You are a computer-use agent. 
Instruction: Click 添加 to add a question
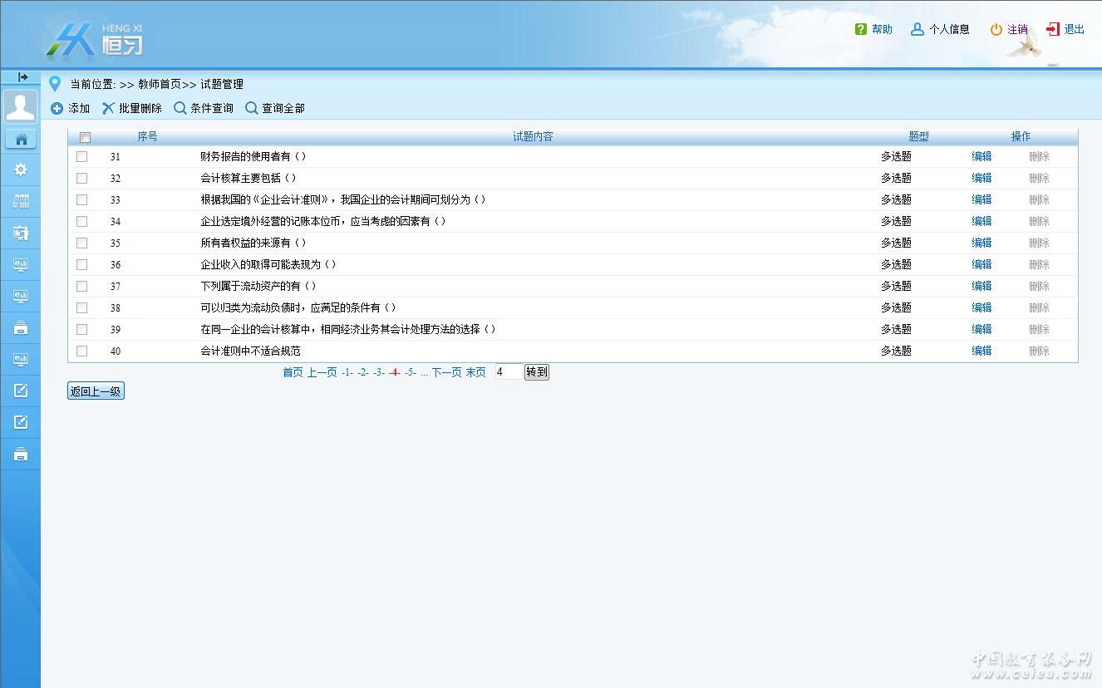coord(71,108)
